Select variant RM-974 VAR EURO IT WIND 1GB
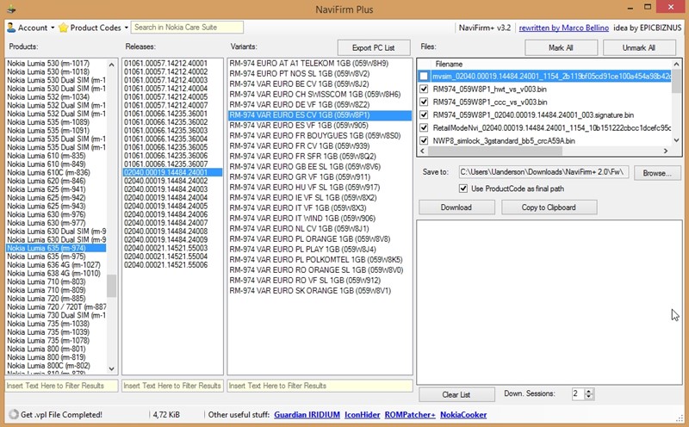Image resolution: width=689 pixels, height=427 pixels. (320, 219)
